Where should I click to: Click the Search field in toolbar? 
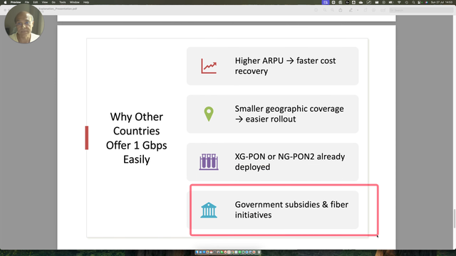click(x=421, y=10)
